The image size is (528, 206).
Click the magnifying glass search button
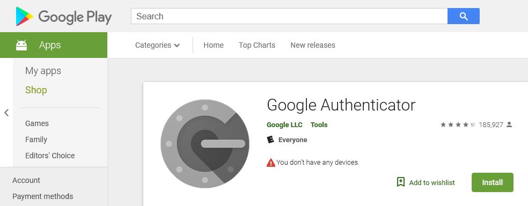[464, 16]
